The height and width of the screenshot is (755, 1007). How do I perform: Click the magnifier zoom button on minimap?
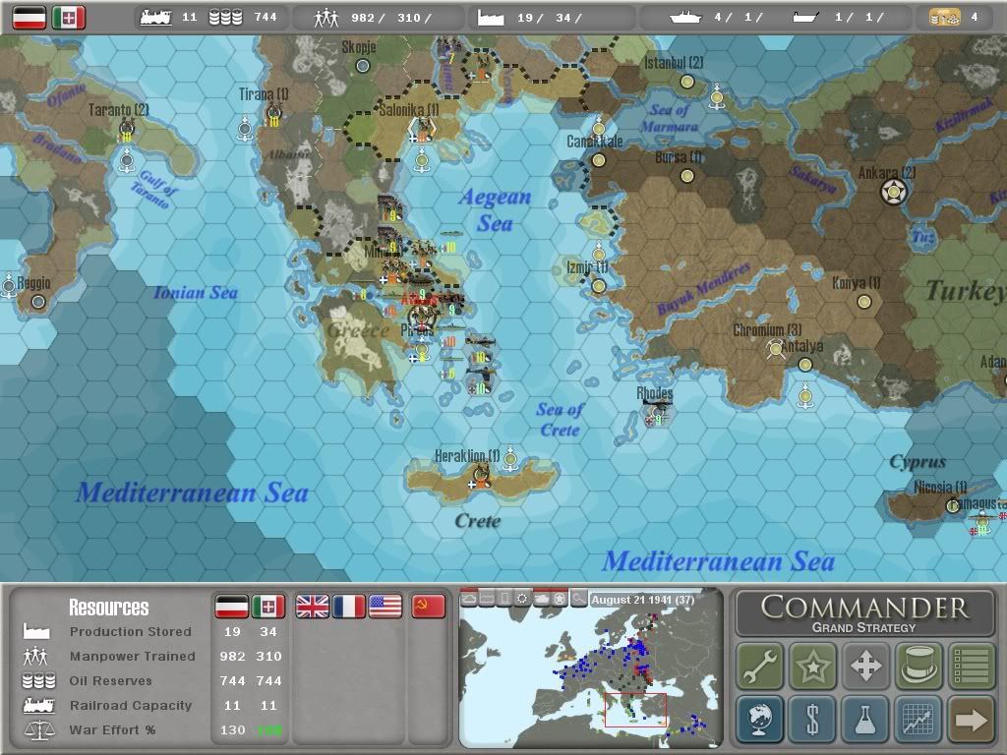[x=578, y=599]
